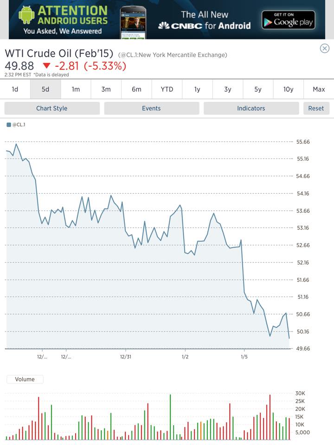The width and height of the screenshot is (334, 445).
Task: Switch chart to 3m range
Action: (106, 89)
